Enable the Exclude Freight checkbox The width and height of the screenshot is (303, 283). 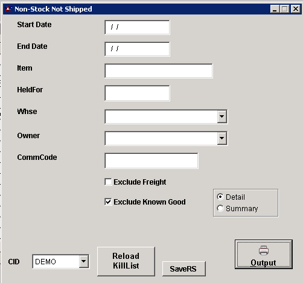click(x=108, y=182)
